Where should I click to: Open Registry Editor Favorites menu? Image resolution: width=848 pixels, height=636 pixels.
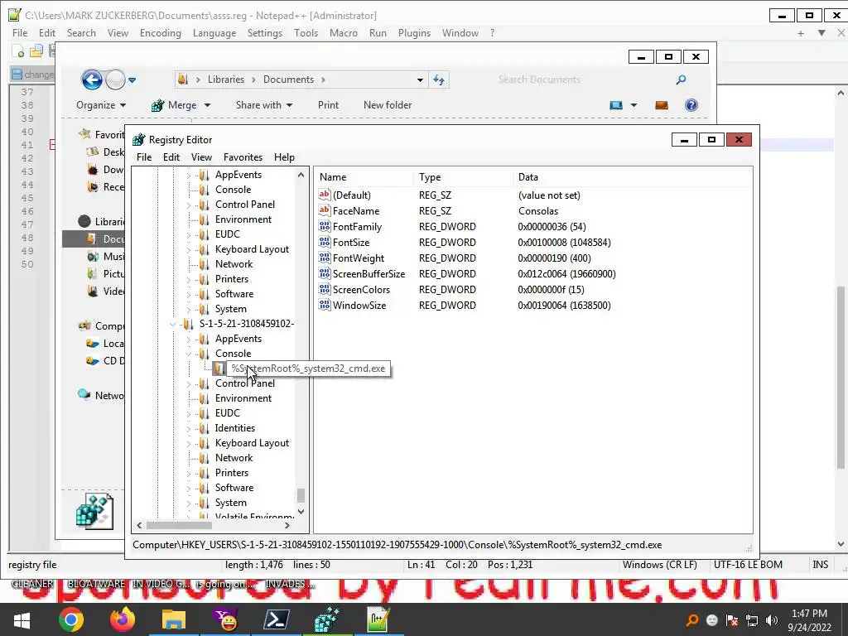click(x=243, y=157)
